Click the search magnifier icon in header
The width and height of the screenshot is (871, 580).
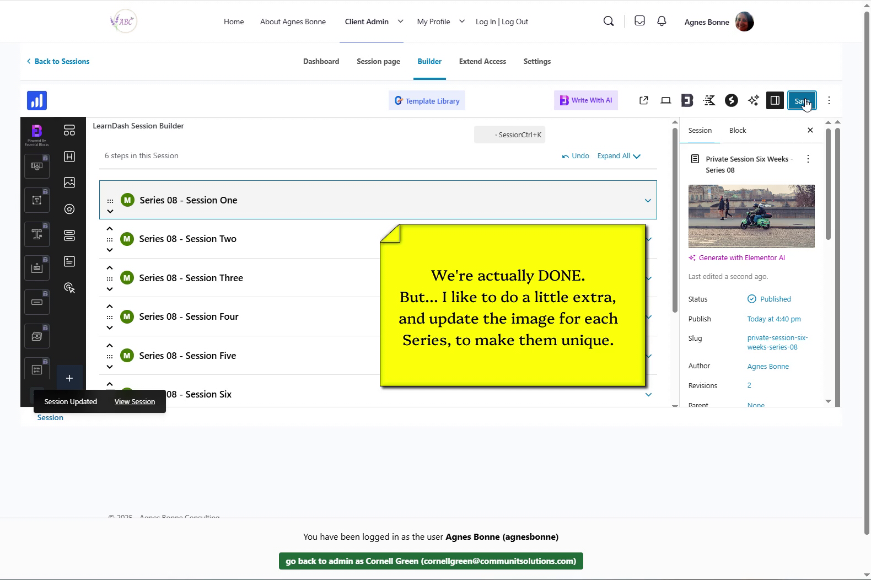click(x=609, y=22)
